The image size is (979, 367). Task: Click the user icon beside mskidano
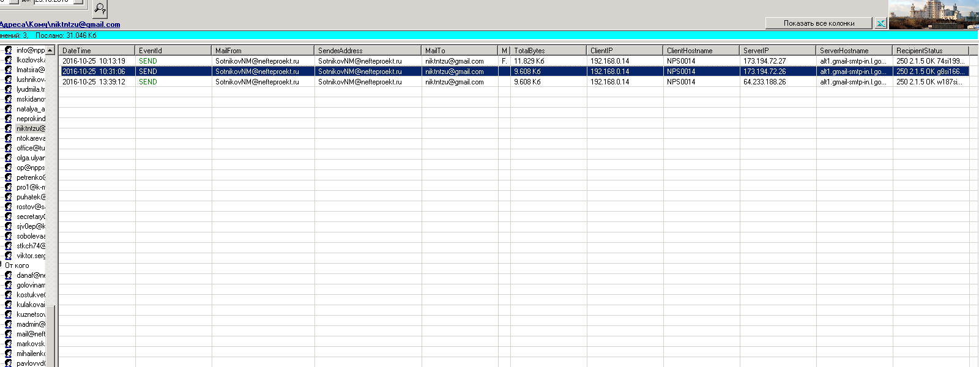[9, 99]
